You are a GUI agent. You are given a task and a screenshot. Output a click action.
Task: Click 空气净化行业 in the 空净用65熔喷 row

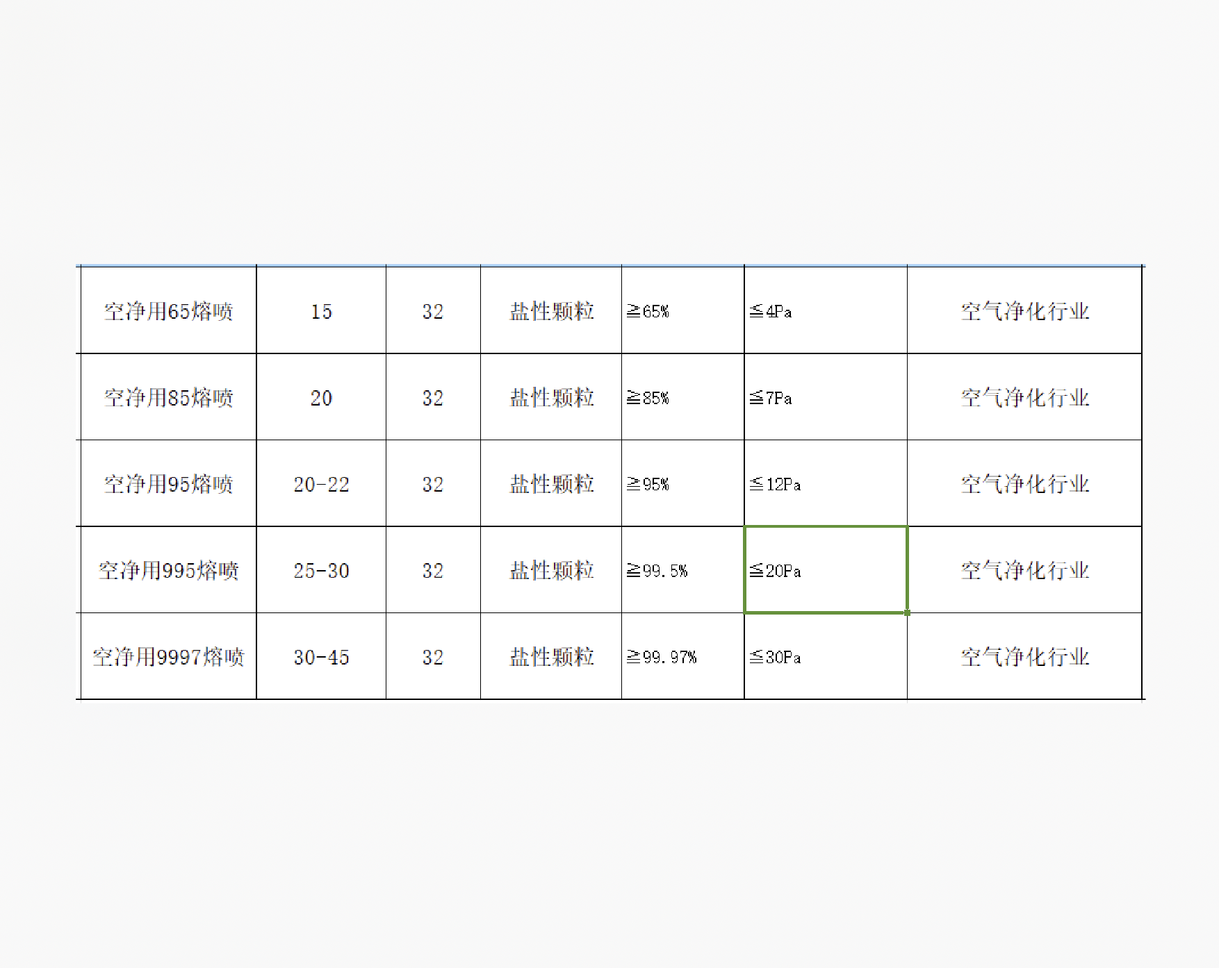click(1024, 310)
